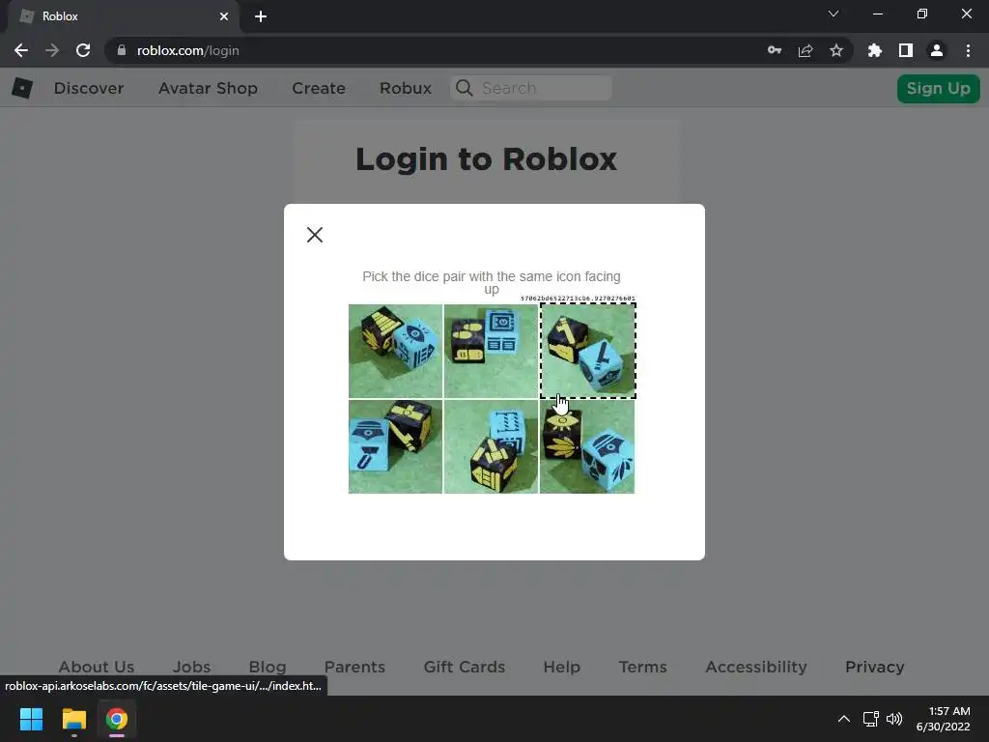The image size is (989, 742).
Task: Click the Chrome taskbar icon
Action: point(117,719)
